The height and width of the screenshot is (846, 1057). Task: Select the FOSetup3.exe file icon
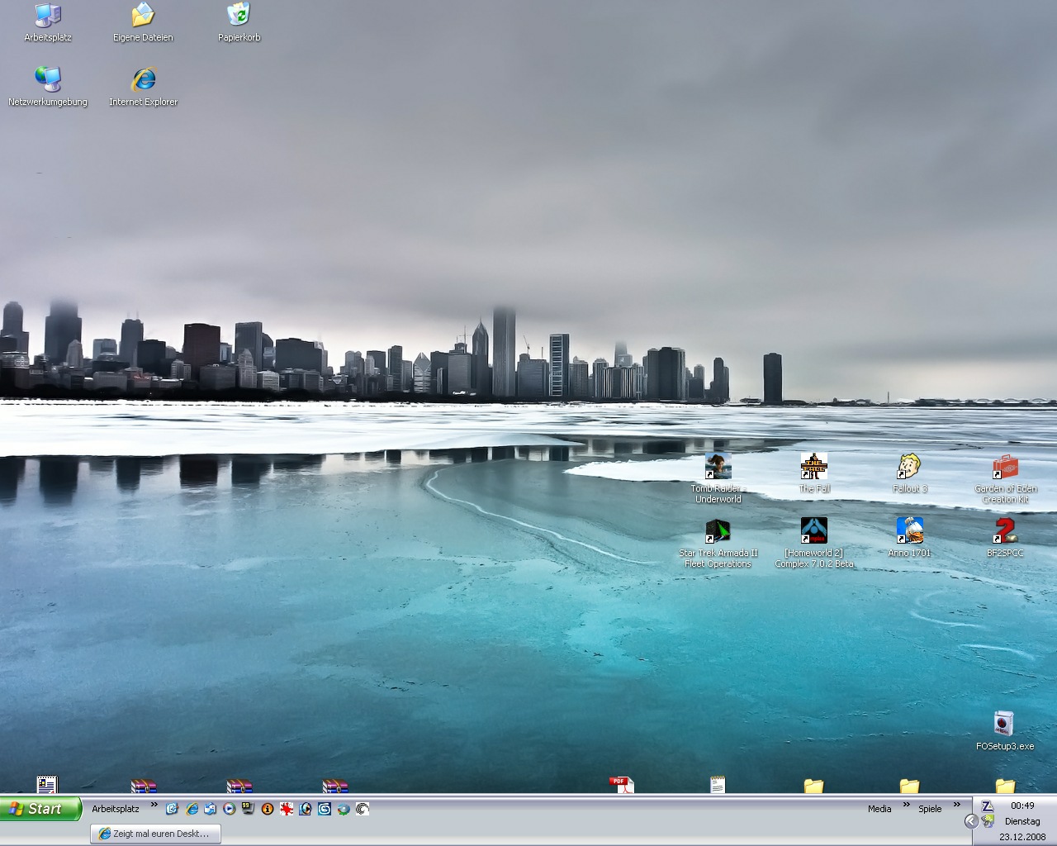click(x=1004, y=725)
